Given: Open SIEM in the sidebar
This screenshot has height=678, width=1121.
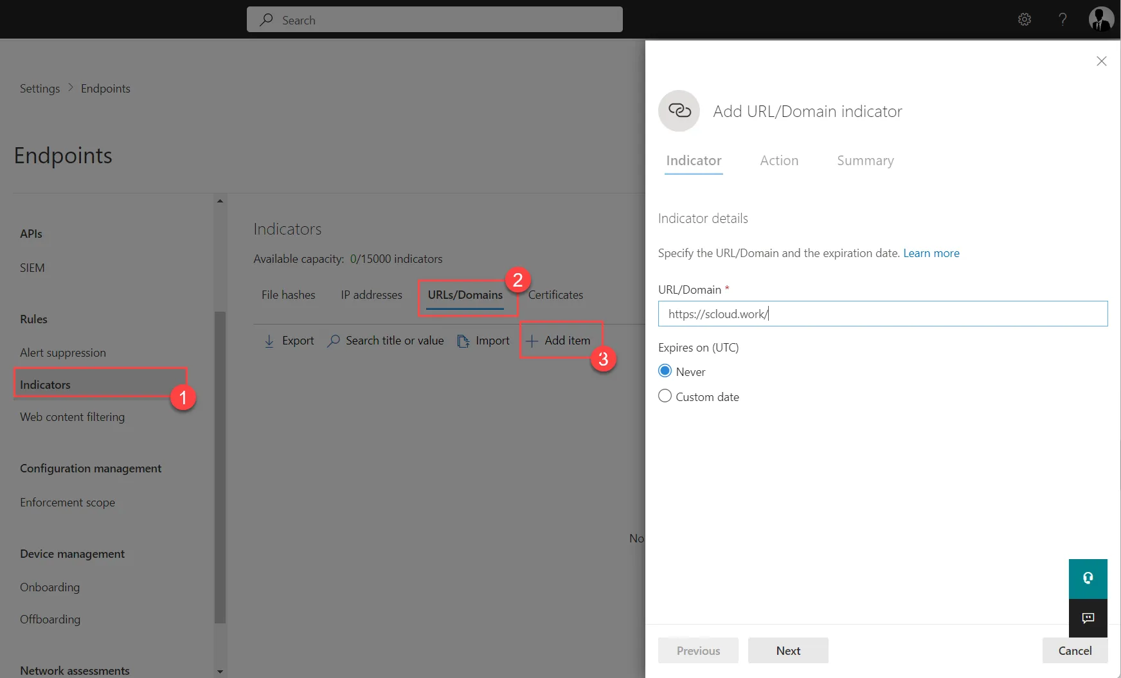Looking at the screenshot, I should [32, 268].
